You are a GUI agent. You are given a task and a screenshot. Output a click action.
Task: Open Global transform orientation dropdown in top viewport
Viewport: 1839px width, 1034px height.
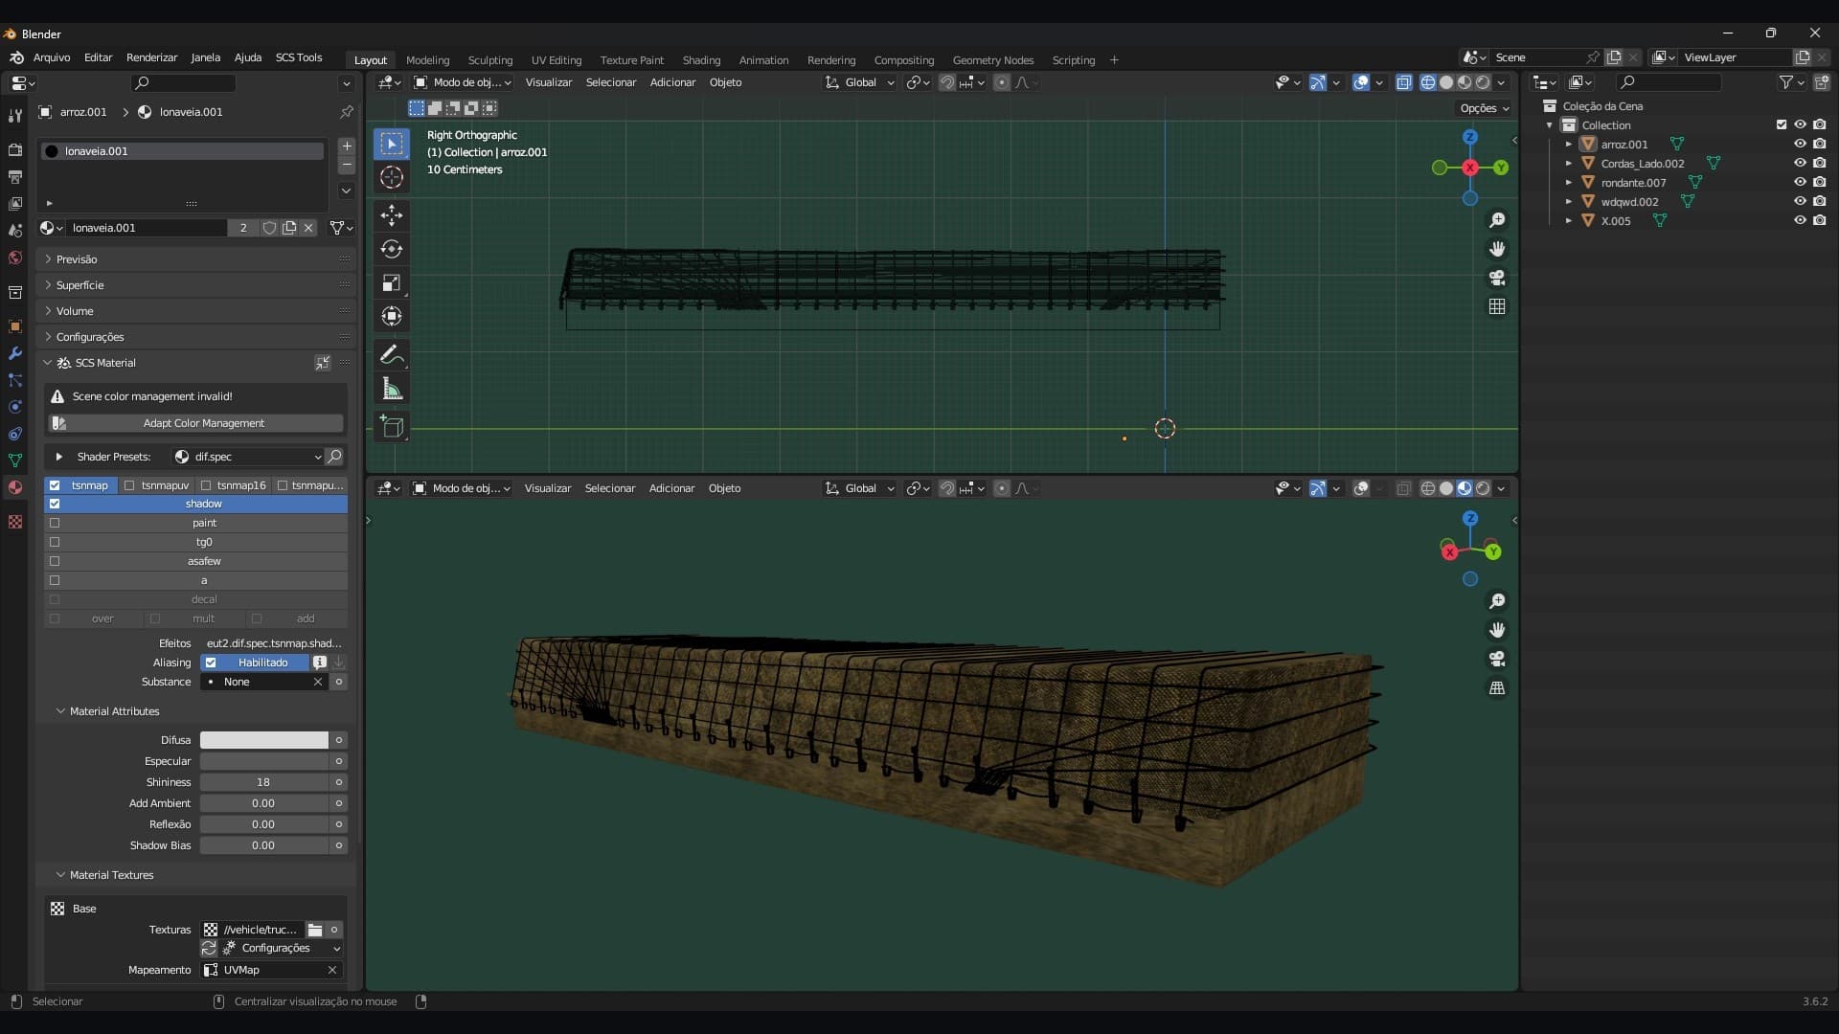(x=859, y=82)
